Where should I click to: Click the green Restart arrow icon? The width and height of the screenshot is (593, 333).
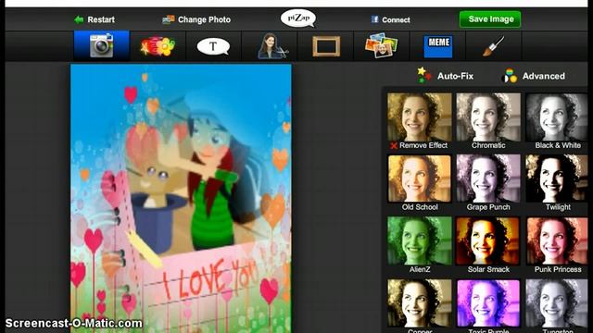click(79, 19)
